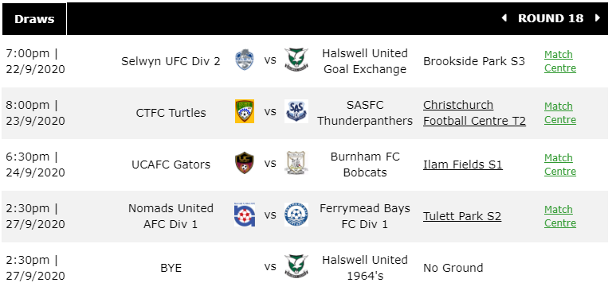Click the Selwyn UFC Div 2 team logo

[245, 60]
